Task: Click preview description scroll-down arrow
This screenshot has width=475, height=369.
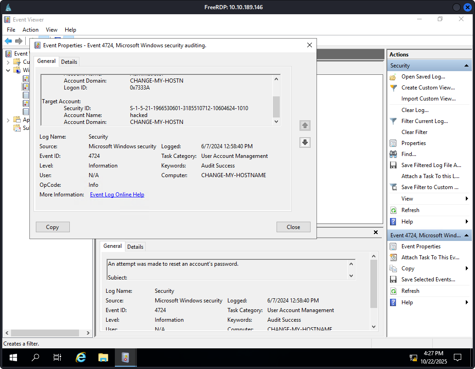Action: pos(351,276)
